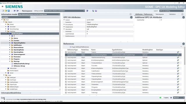186x104 pixels.
Task: Sort references by TypeDefinition column header
Action: [x=117, y=50]
